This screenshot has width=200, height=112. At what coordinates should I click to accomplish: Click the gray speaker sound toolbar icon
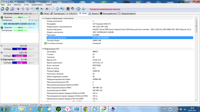(73, 9)
